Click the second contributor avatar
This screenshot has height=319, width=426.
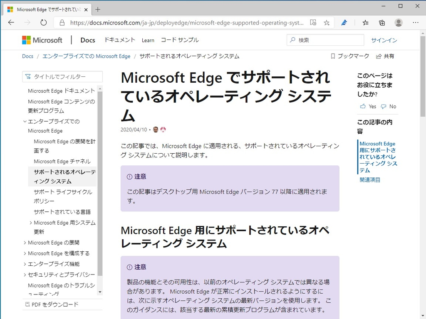coord(163,130)
